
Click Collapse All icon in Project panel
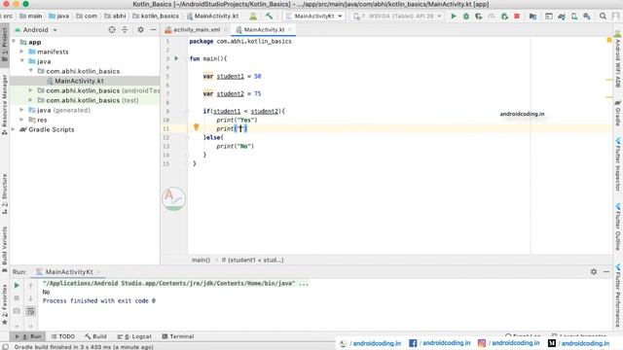(125, 30)
